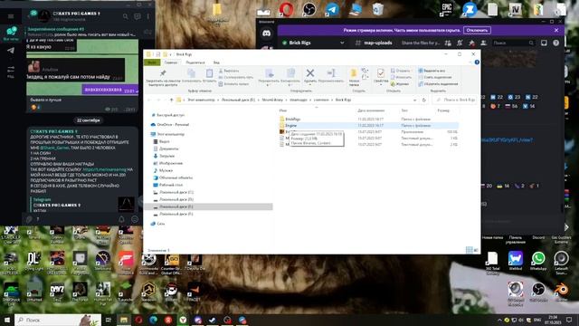This screenshot has width=579, height=326.
Task: Click Select all in Explorer ribbon
Action: tap(432, 71)
